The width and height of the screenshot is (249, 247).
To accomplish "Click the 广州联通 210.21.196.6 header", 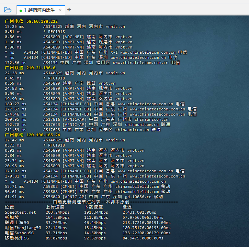I will [30, 68].
